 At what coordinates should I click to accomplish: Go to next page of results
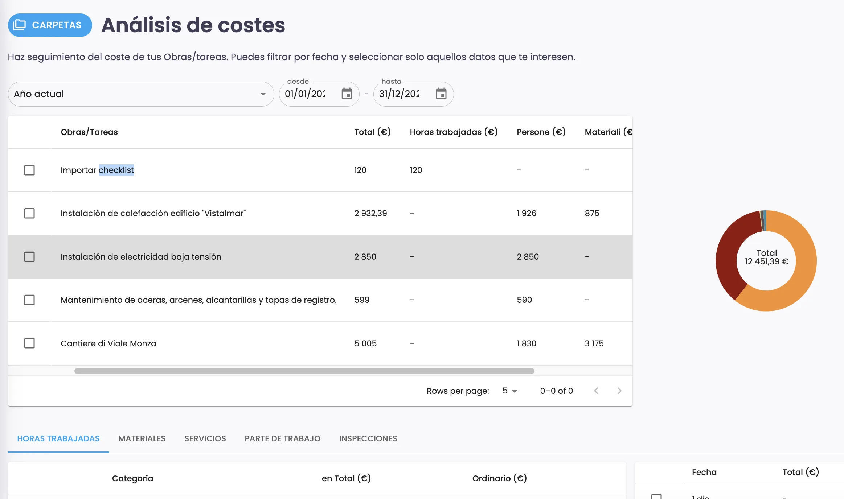click(619, 391)
